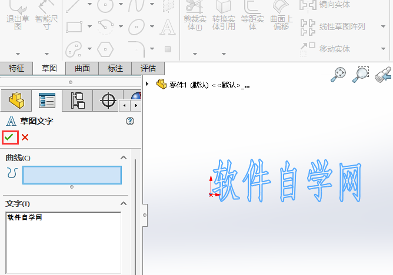Click the 软件自学网 sketch text in viewport
Viewport: 393px width, 275px height.
pyautogui.click(x=287, y=180)
